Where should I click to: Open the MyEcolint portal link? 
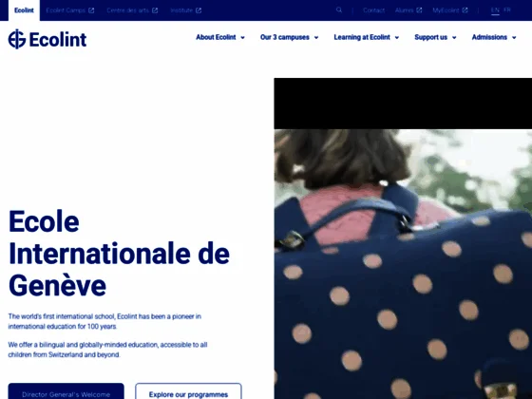pyautogui.click(x=450, y=10)
